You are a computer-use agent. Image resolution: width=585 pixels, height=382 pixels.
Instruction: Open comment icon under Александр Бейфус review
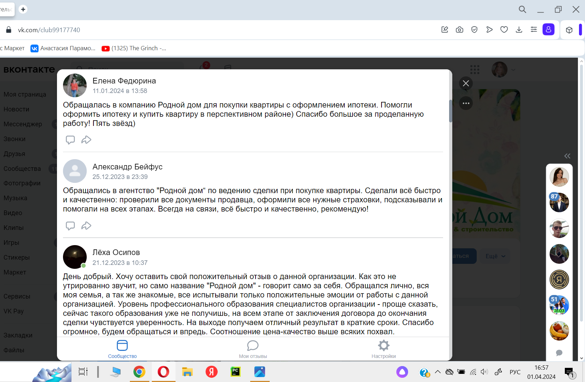tap(70, 226)
